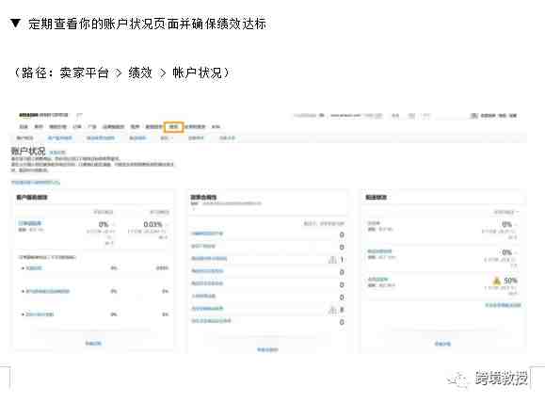The width and height of the screenshot is (545, 403).
Task: Expand the chevron beside 0.03% rate
Action: (x=167, y=225)
